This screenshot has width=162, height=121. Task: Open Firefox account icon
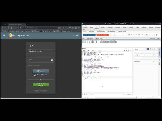73,28
